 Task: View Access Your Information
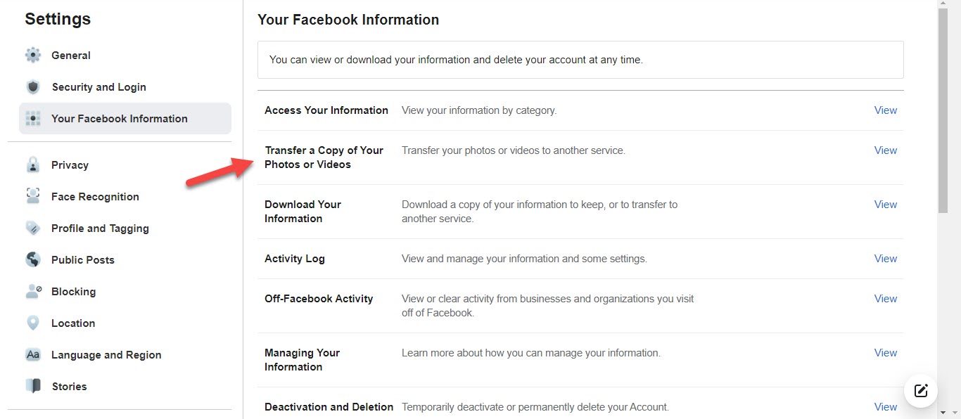pyautogui.click(x=885, y=110)
